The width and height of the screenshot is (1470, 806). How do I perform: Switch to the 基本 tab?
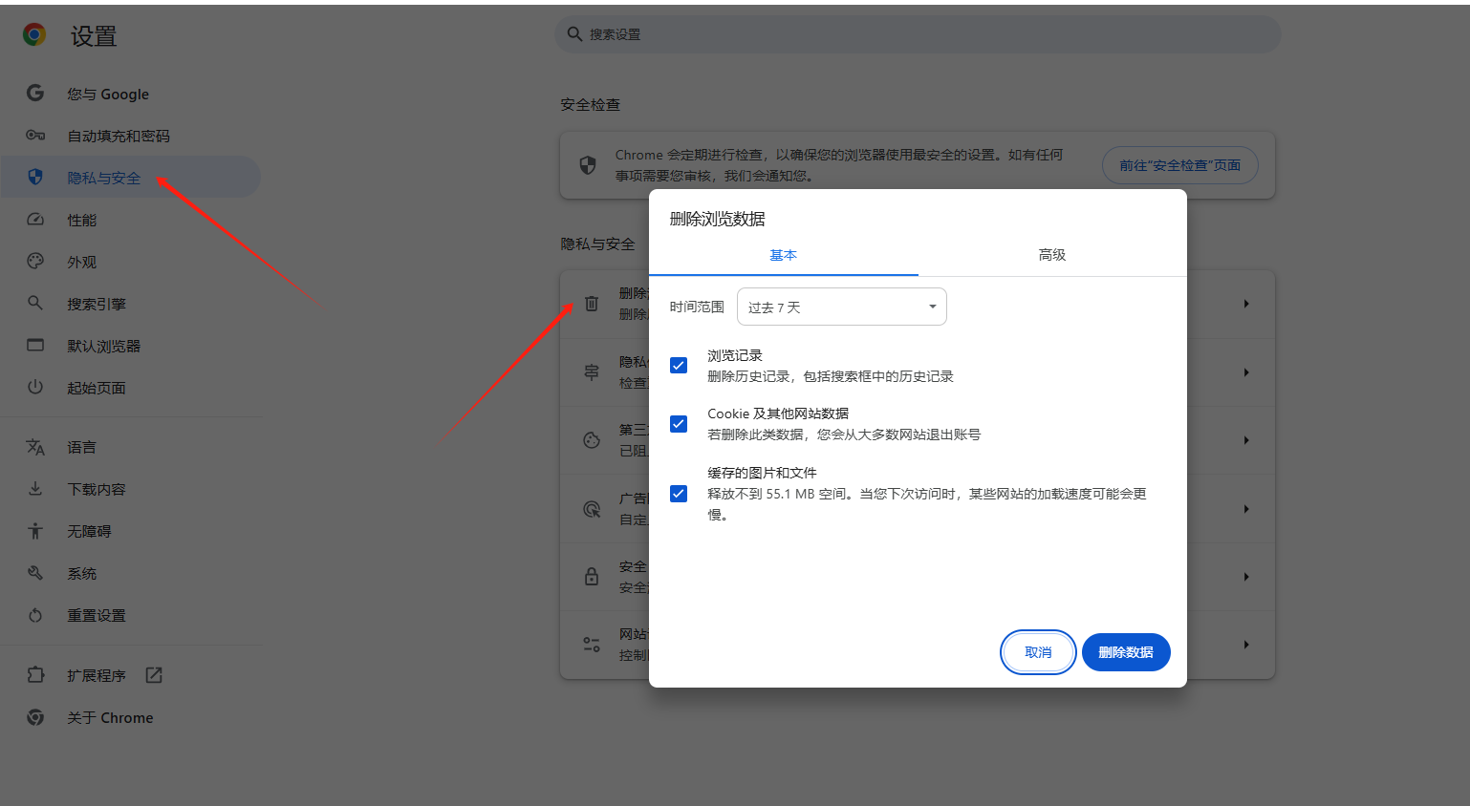[x=783, y=255]
